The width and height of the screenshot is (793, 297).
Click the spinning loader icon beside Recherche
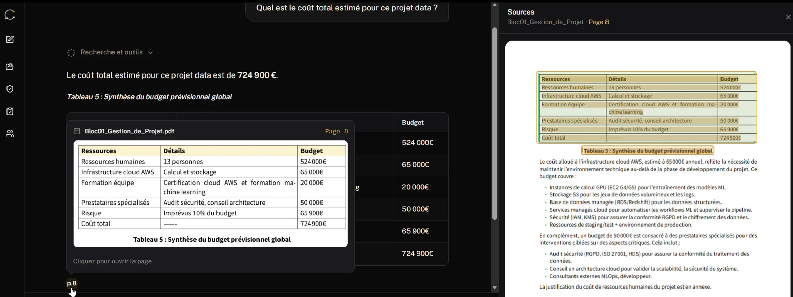71,53
